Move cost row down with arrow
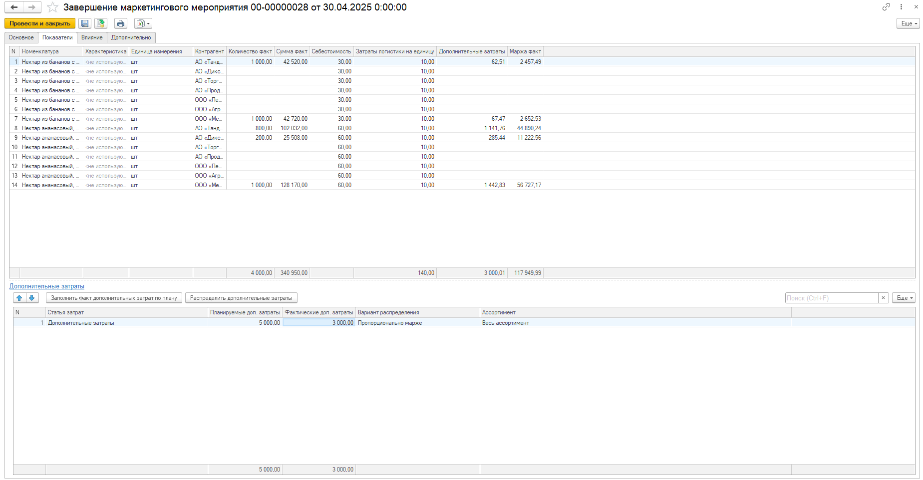The height and width of the screenshot is (480, 923). point(32,298)
